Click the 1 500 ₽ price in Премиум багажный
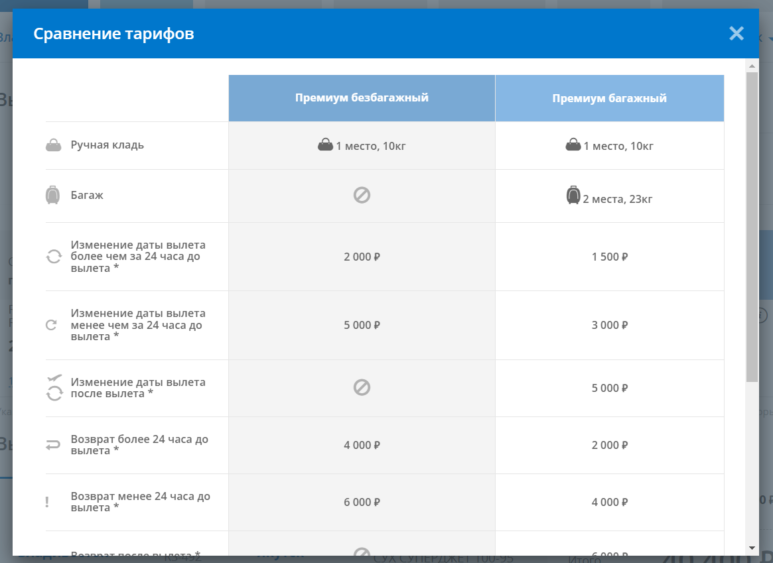 [609, 257]
